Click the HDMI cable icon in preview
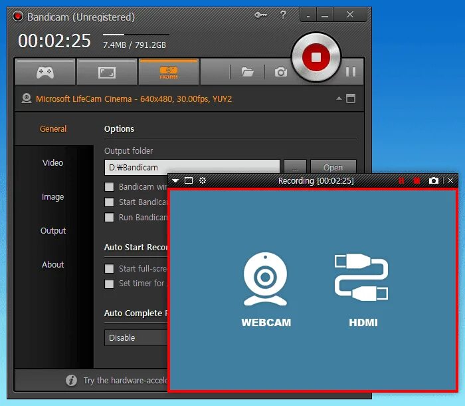Screen dimensions: 465x406 [361, 278]
